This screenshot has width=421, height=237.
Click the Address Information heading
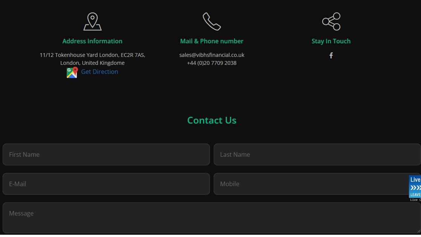click(x=92, y=41)
